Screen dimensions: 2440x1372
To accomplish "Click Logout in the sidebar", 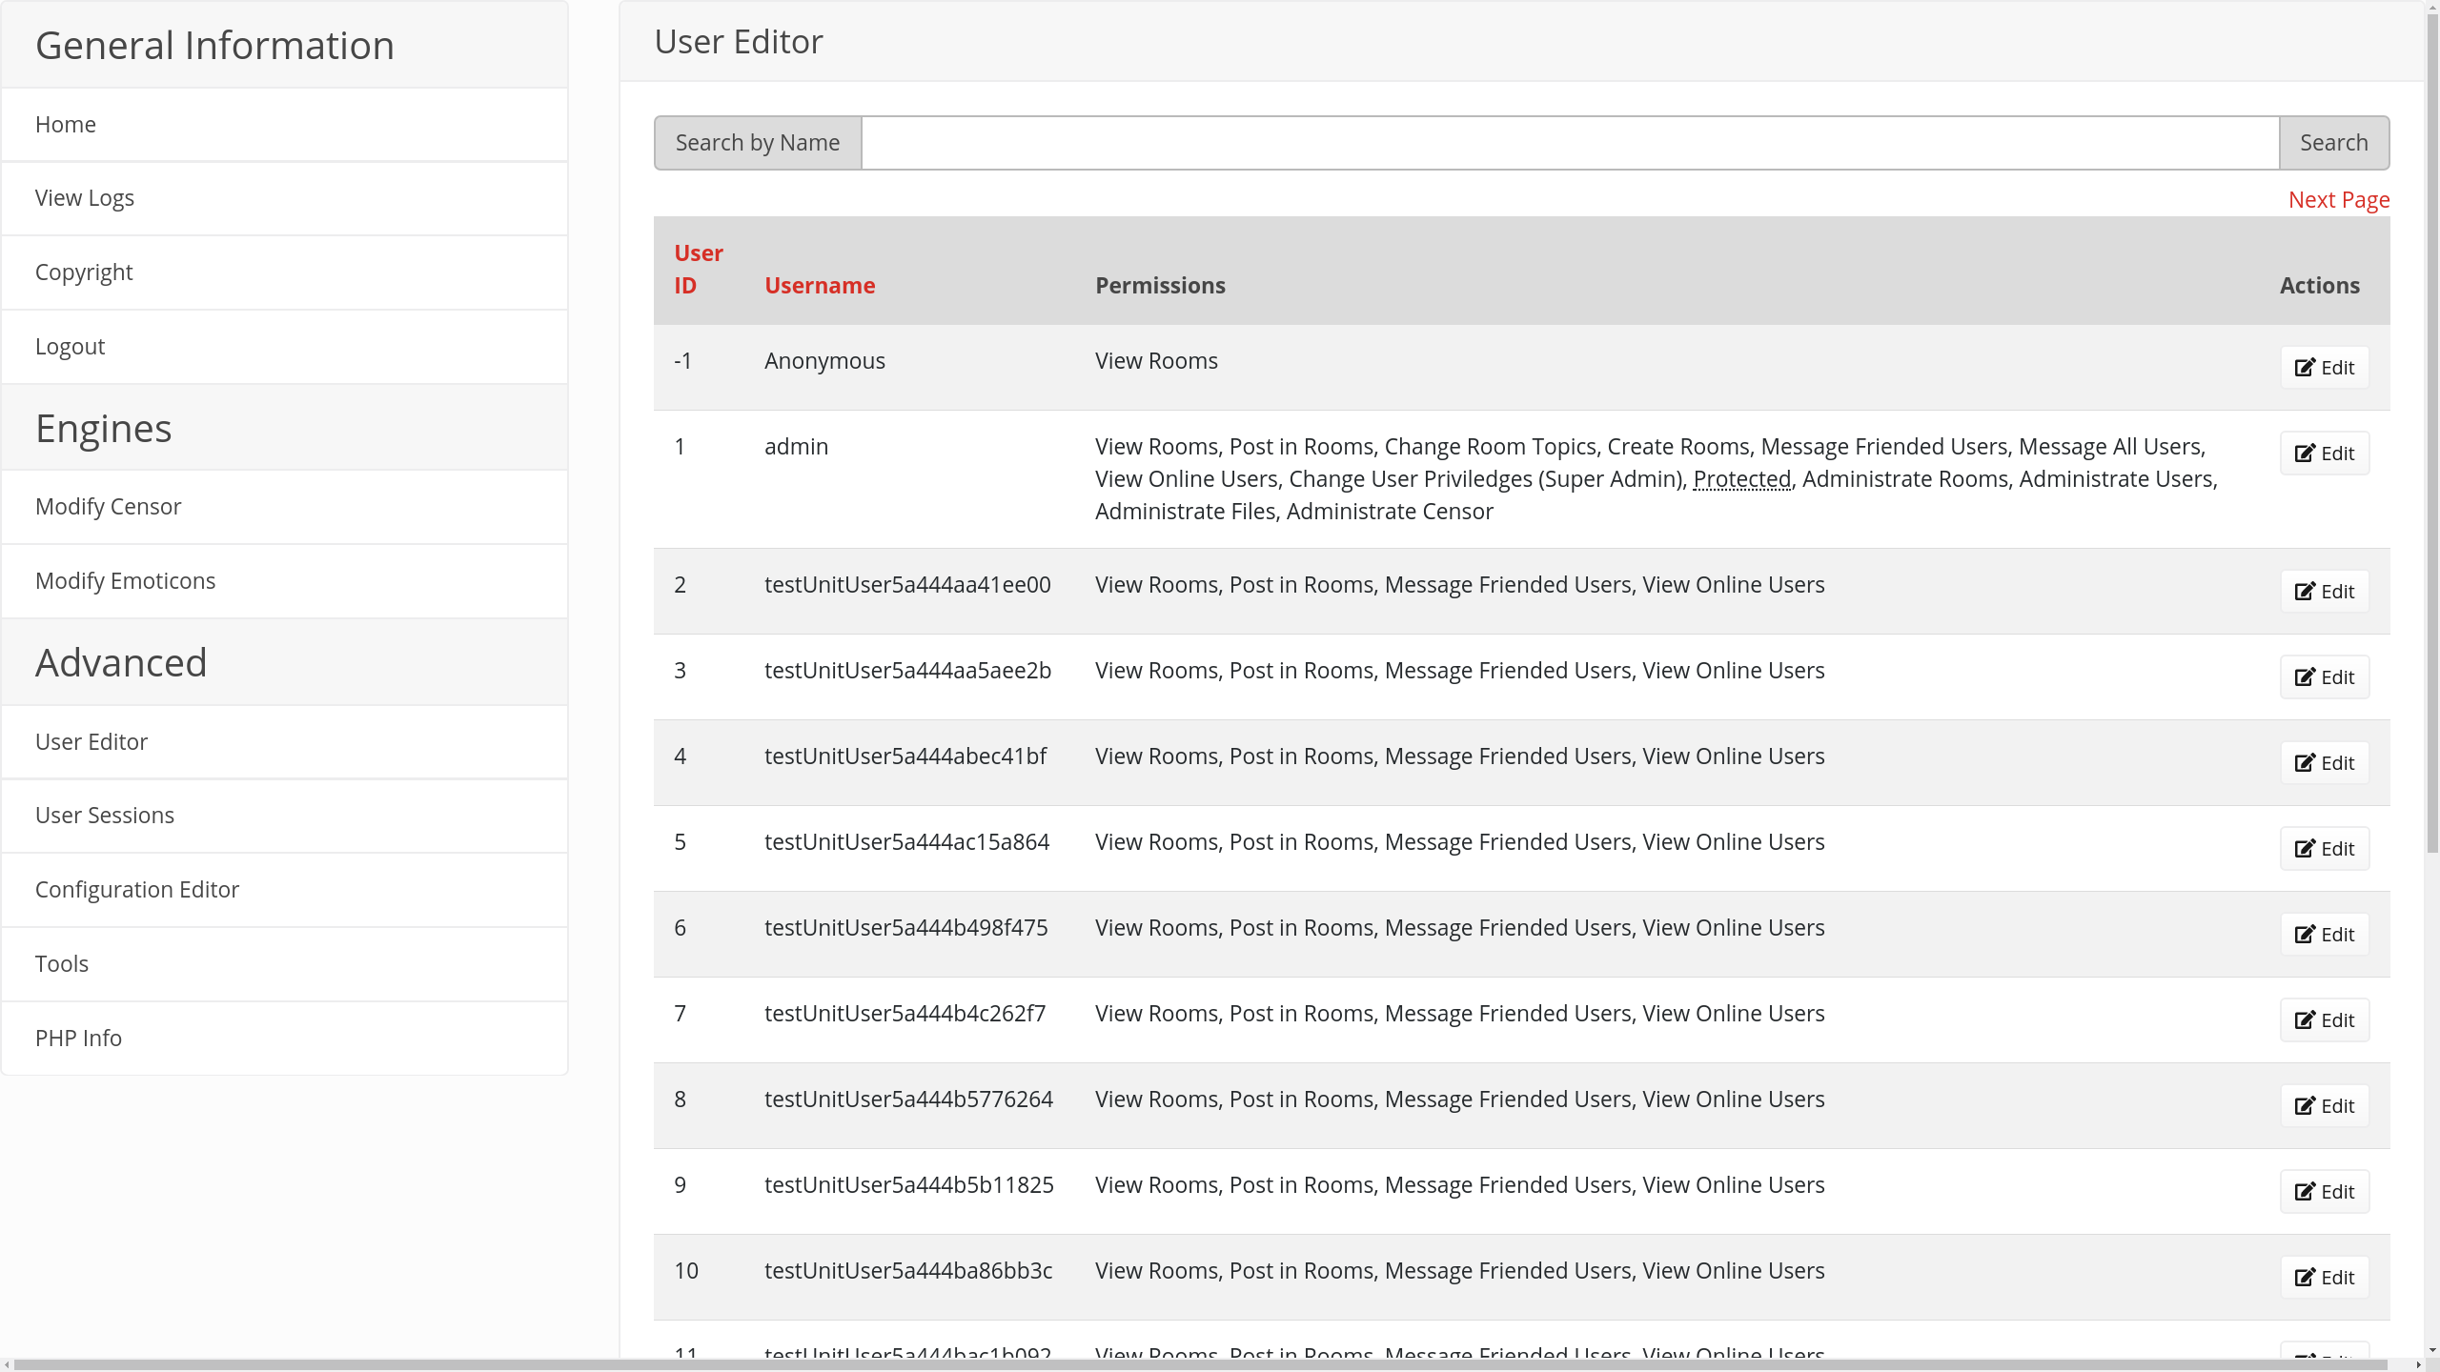I will pos(70,347).
